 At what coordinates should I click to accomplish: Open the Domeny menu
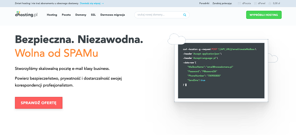(81, 15)
